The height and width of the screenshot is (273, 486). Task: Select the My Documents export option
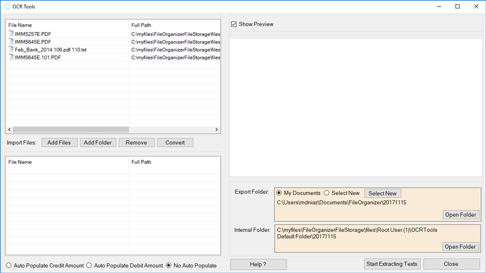click(x=279, y=193)
